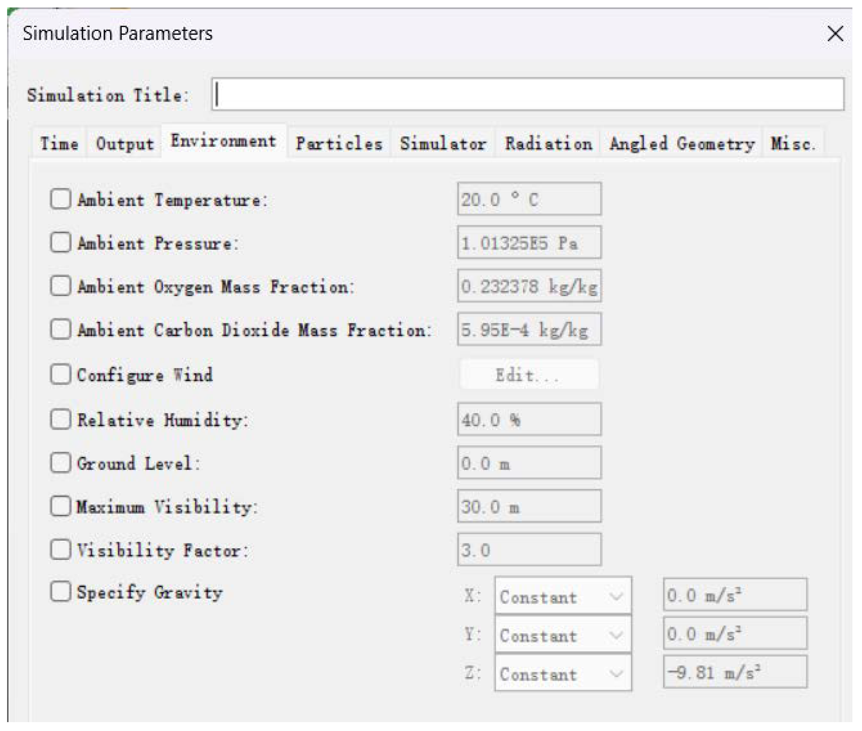Screen dimensions: 862x731
Task: Click the wind Edit... button
Action: click(529, 375)
